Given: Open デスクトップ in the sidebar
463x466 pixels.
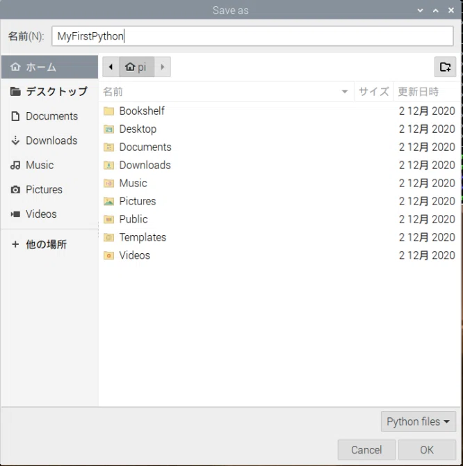Looking at the screenshot, I should (49, 91).
